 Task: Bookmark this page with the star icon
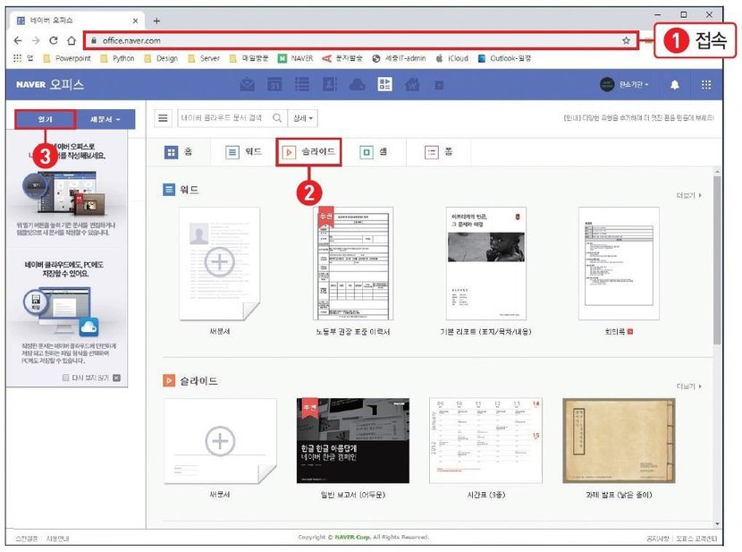[626, 41]
